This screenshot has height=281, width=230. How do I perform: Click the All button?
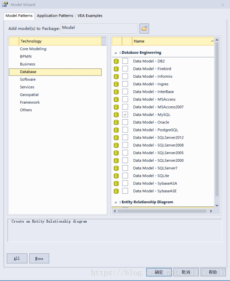(x=17, y=258)
